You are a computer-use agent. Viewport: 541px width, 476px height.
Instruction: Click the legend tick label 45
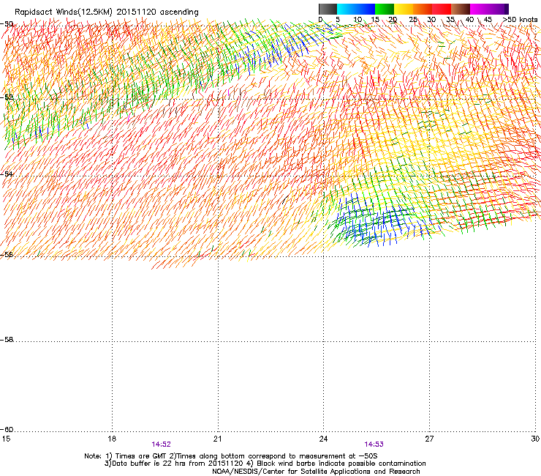pos(488,20)
